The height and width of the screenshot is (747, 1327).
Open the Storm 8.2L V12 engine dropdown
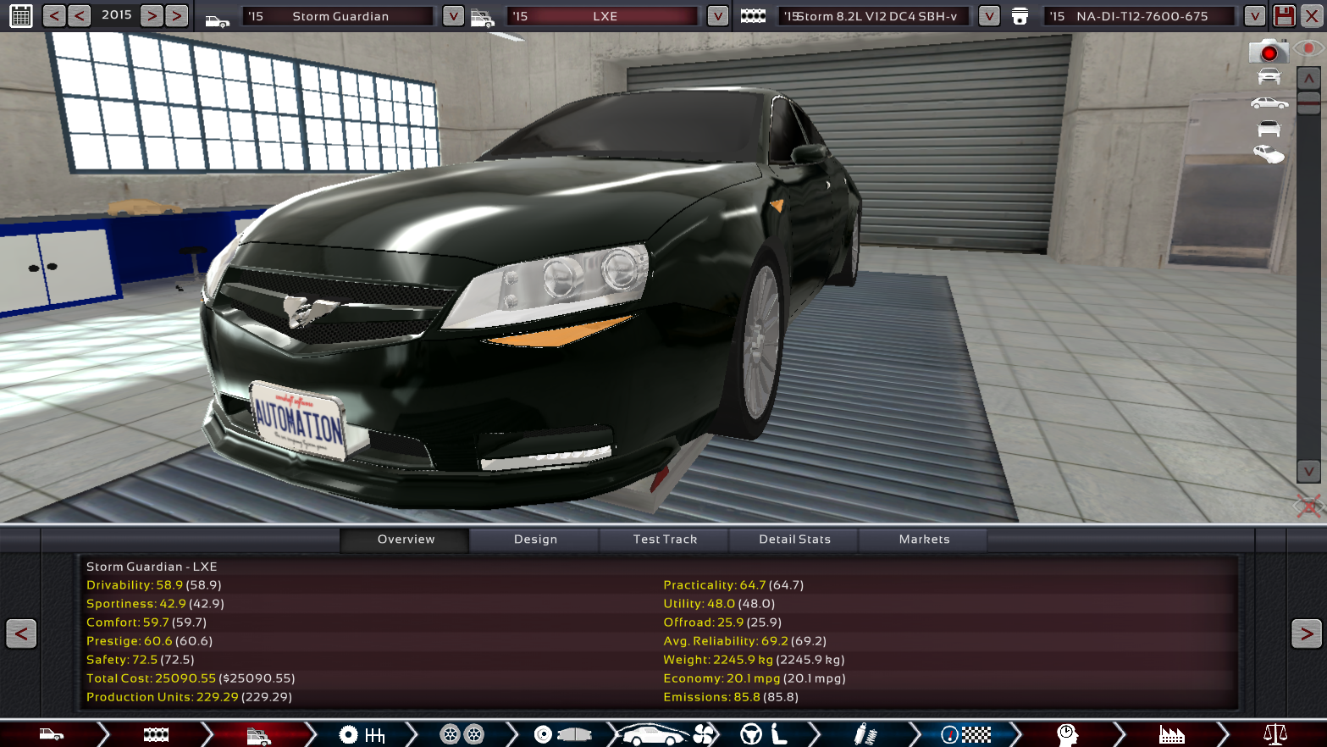[x=988, y=16]
